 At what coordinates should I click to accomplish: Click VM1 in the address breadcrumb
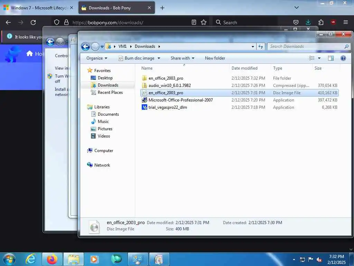tap(122, 46)
